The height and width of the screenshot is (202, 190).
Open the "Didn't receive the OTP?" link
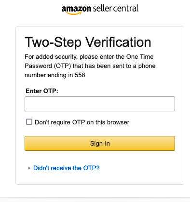coord(67,168)
